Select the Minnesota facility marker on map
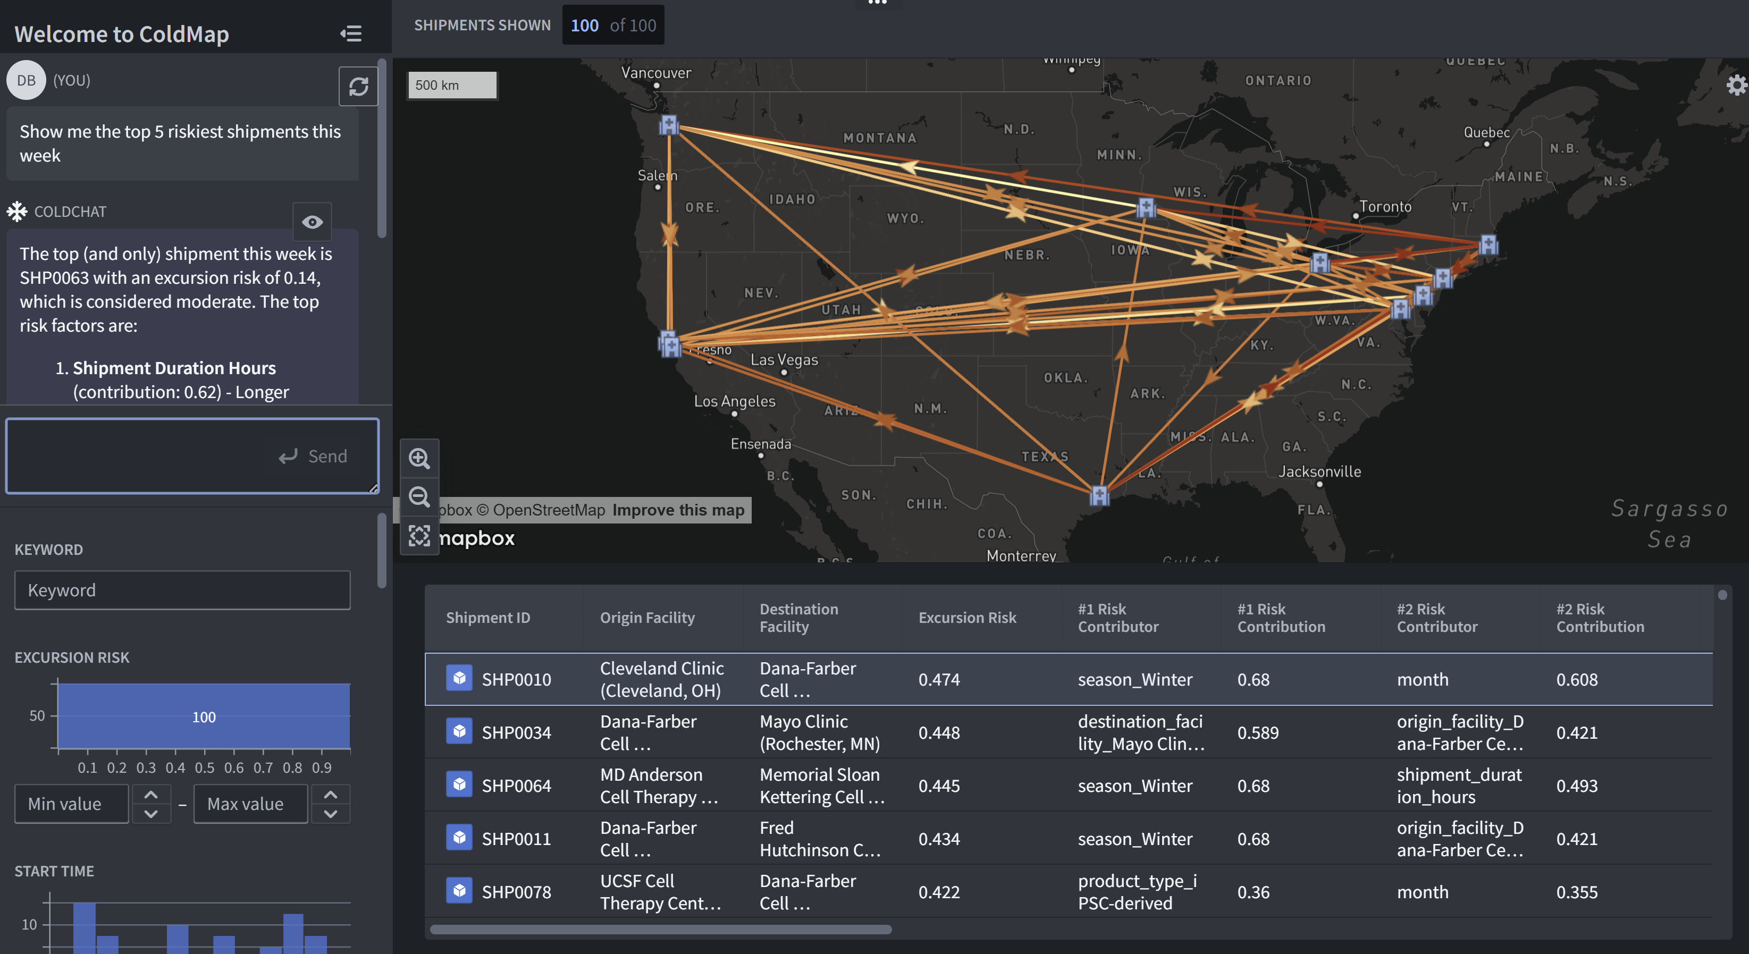Screen dimensions: 1749x954 [1147, 207]
